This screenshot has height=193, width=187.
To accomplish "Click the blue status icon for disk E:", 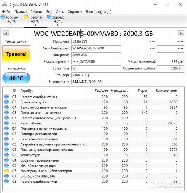I will coord(49,17).
